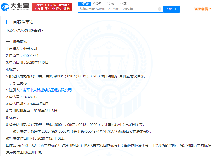Switch to the 查关系 tab
This screenshot has height=156, width=214.
click(x=122, y=4)
